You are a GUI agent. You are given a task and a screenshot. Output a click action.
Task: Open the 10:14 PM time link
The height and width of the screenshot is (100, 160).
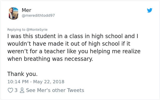tap(18, 82)
